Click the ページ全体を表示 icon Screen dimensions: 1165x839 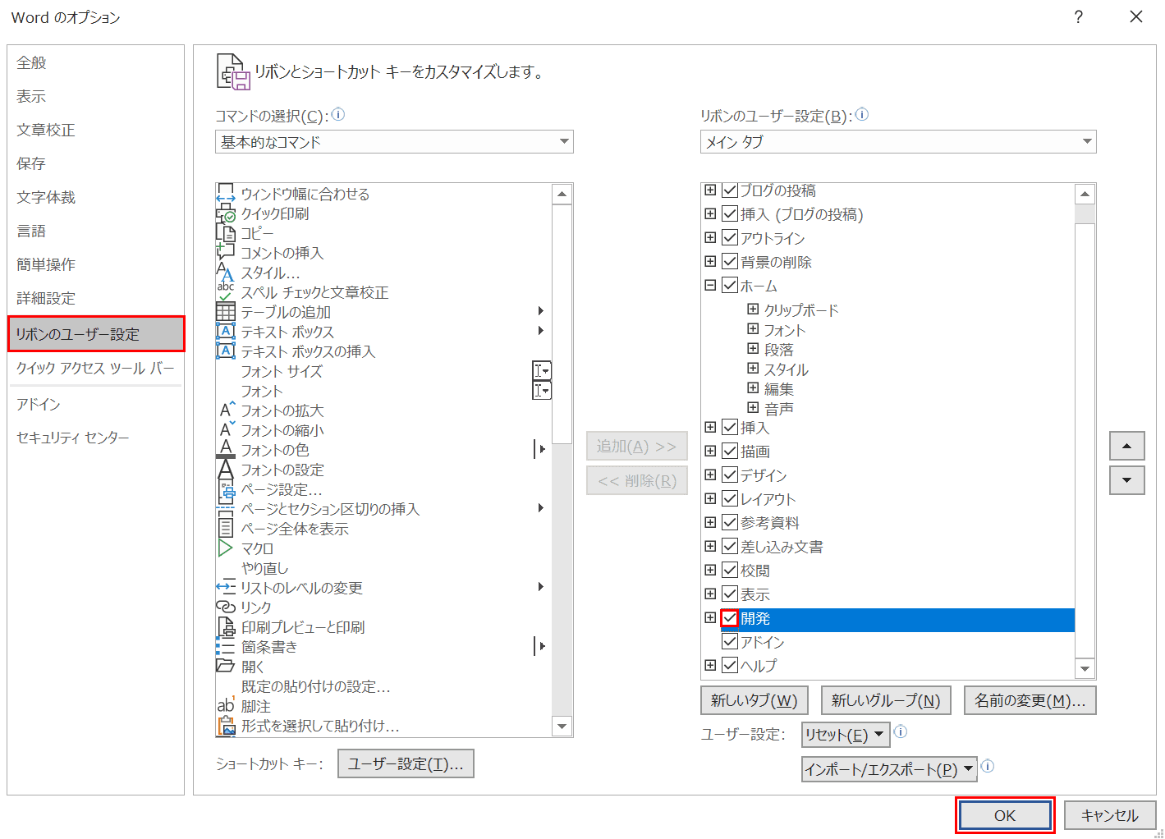point(226,529)
